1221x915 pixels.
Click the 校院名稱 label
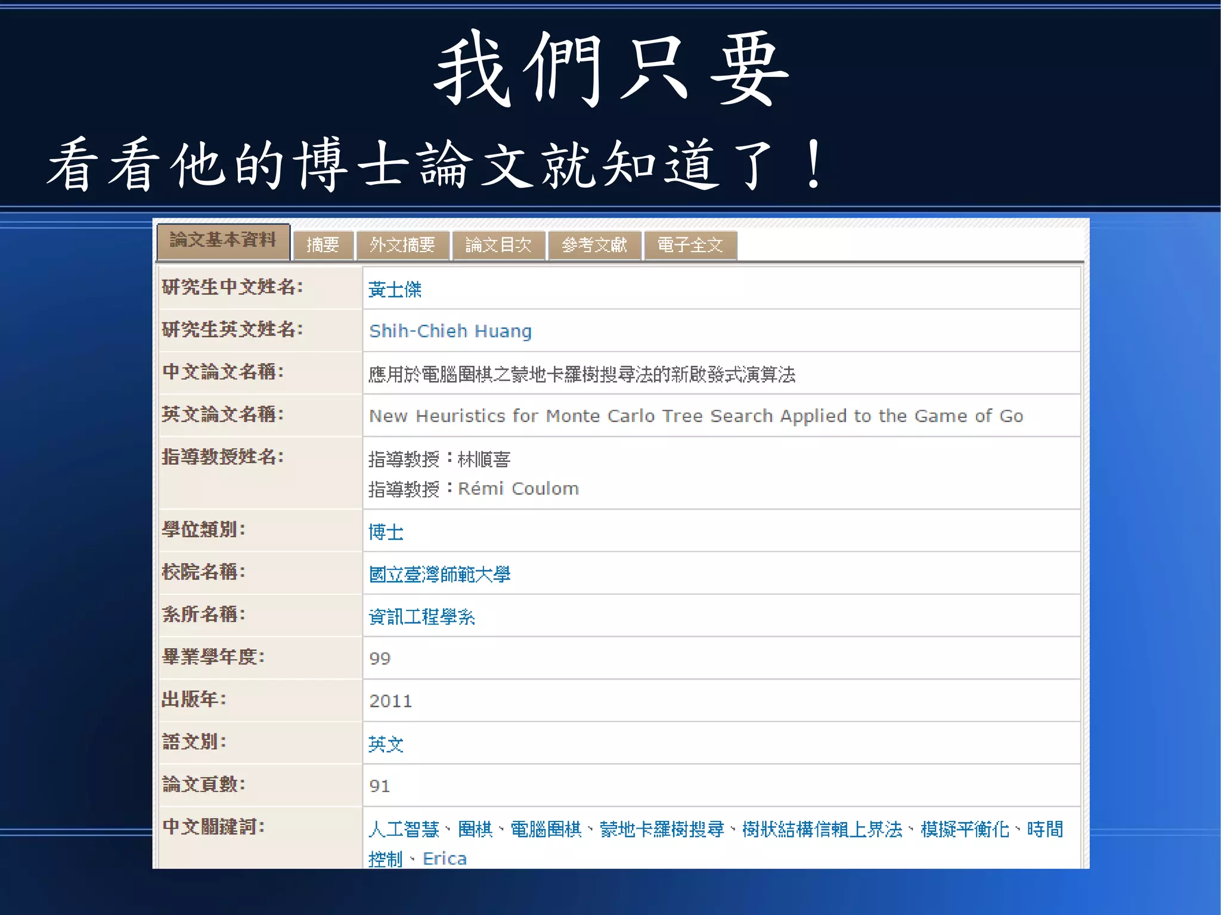[204, 572]
